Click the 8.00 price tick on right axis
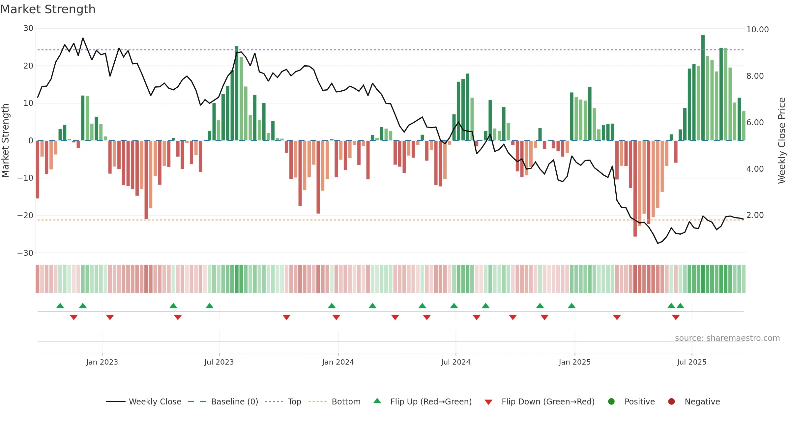 click(755, 76)
